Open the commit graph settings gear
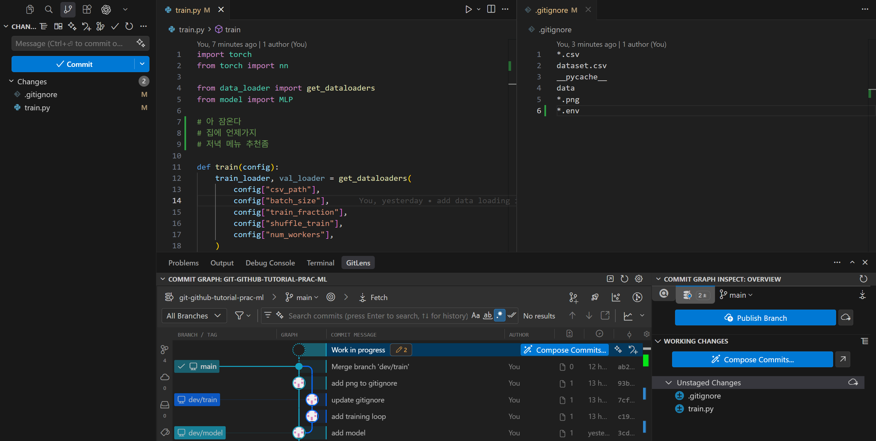876x441 pixels. [639, 279]
